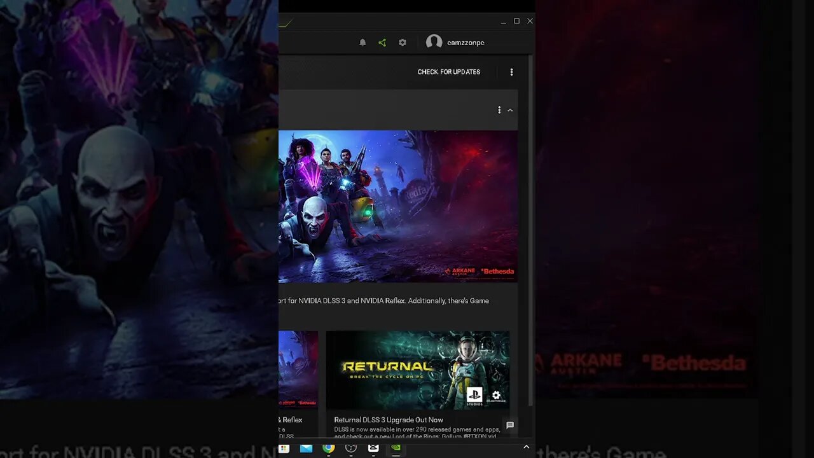Open the notifications bell
The image size is (814, 458).
[362, 43]
